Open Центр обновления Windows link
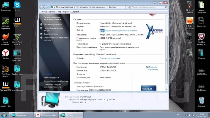The width and height of the screenshot is (210, 118). 55,81
